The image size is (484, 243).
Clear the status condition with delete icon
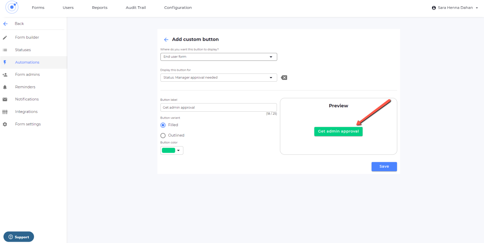pos(284,78)
